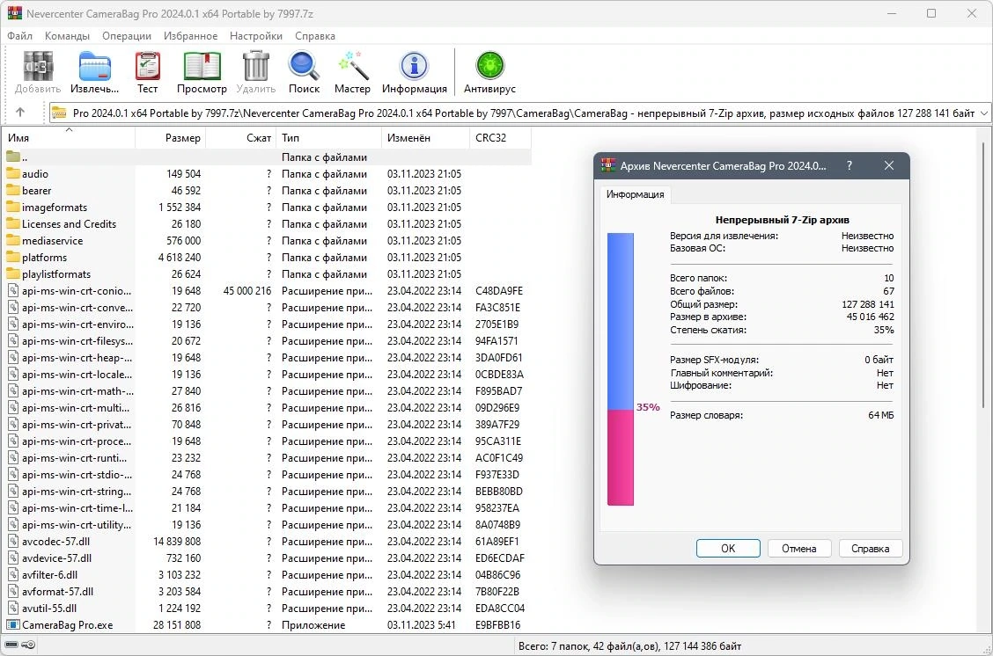Viewport: 993px width, 656px height.
Task: Open the Справка menu
Action: coord(315,36)
